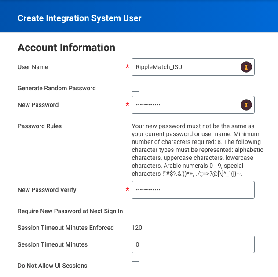Click the password rules description paragraph
Viewport: 278px width, 277px height.
click(x=197, y=150)
